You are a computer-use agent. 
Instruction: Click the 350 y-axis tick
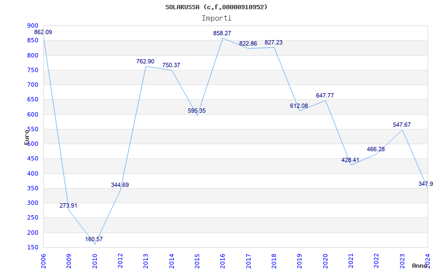tap(32, 188)
